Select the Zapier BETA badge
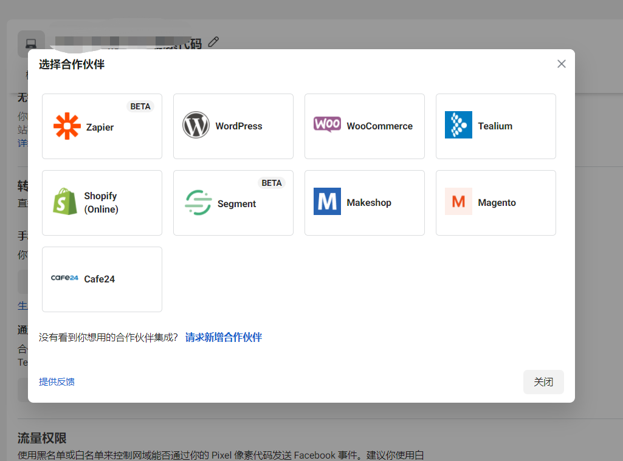623x461 pixels. [140, 106]
